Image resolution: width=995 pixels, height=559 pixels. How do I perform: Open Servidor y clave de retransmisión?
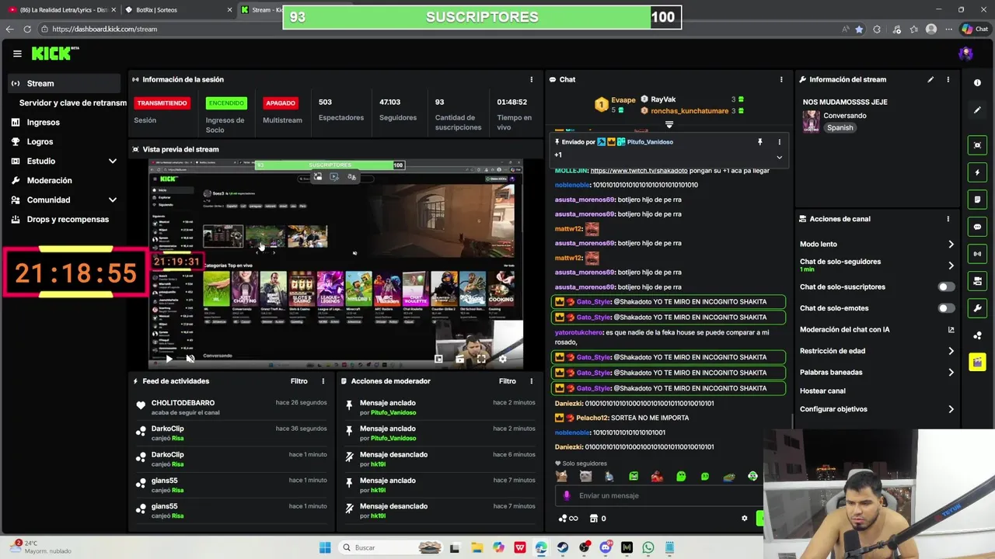tap(72, 102)
